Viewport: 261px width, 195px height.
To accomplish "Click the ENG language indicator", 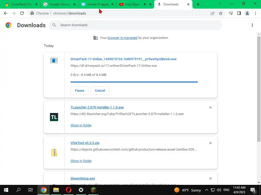I will pos(226,190).
